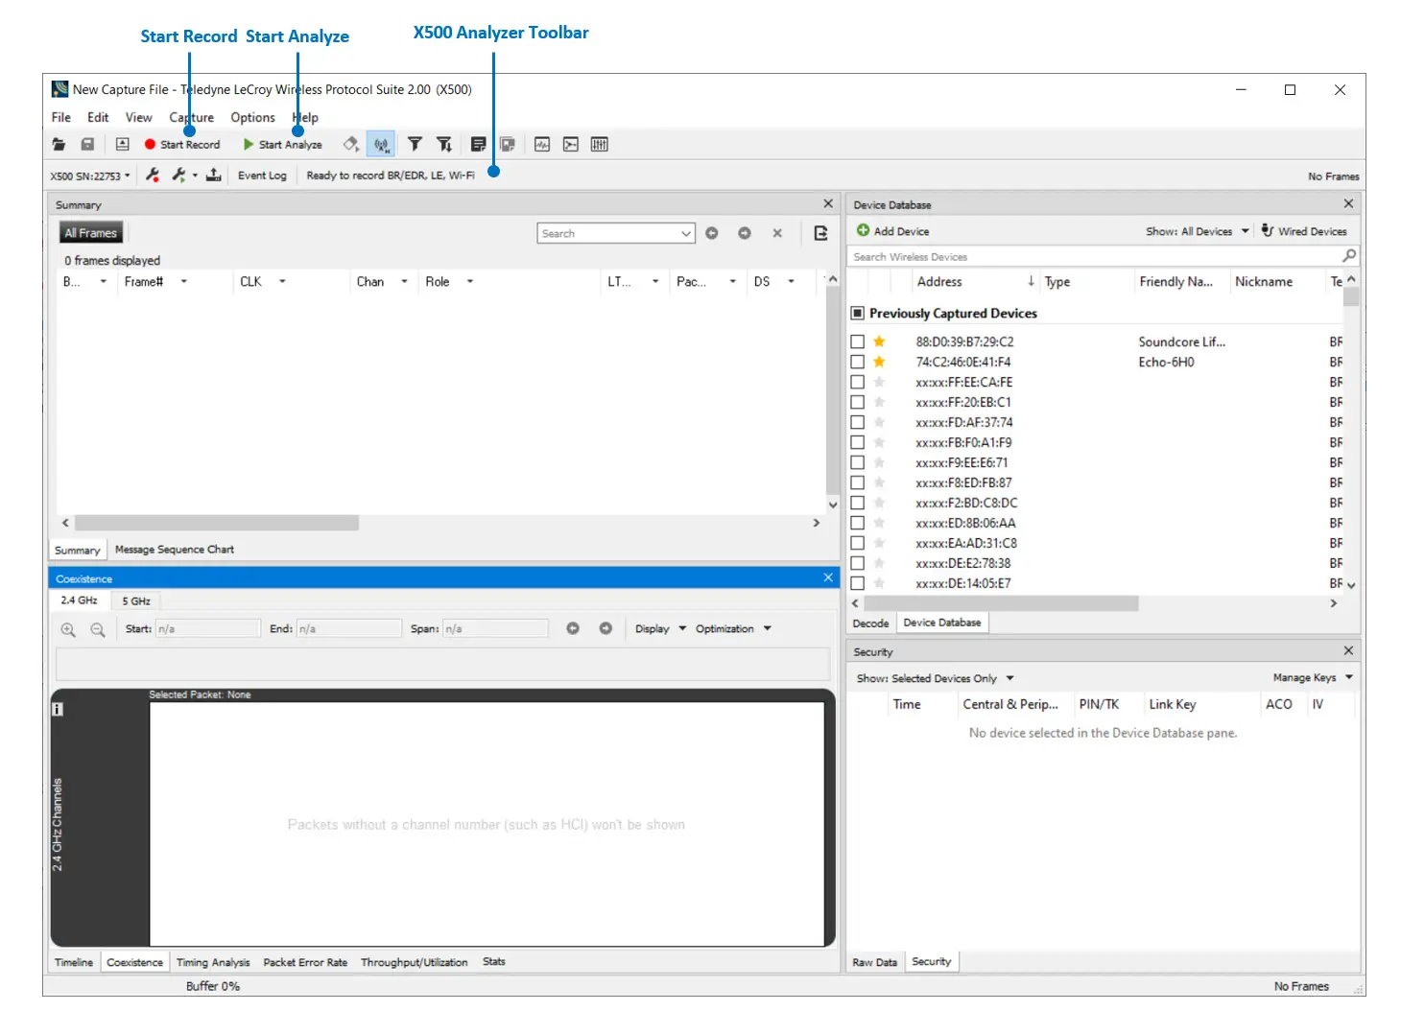The height and width of the screenshot is (1011, 1401).
Task: Open the Show: All Devices dropdown
Action: (1197, 231)
